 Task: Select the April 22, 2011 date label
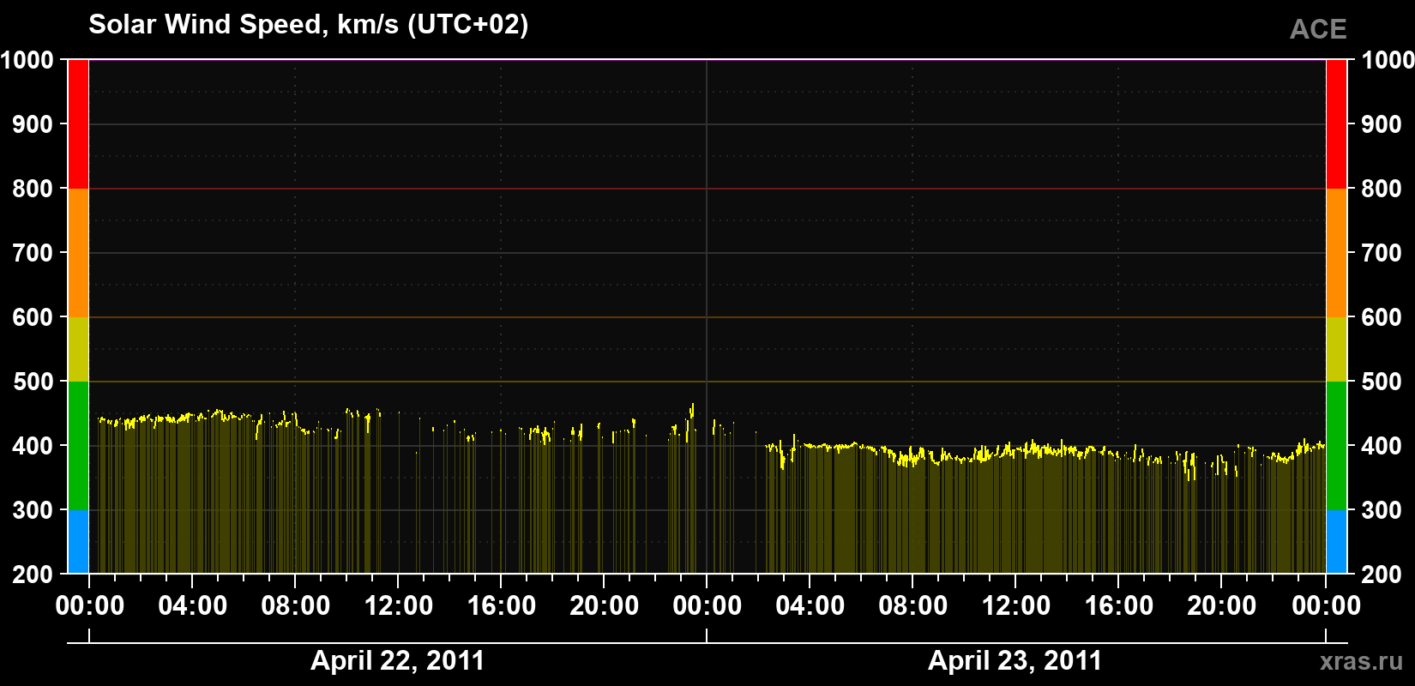pyautogui.click(x=398, y=660)
